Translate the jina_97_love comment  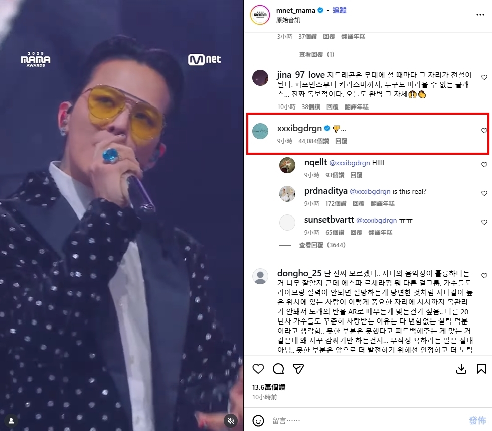357,107
